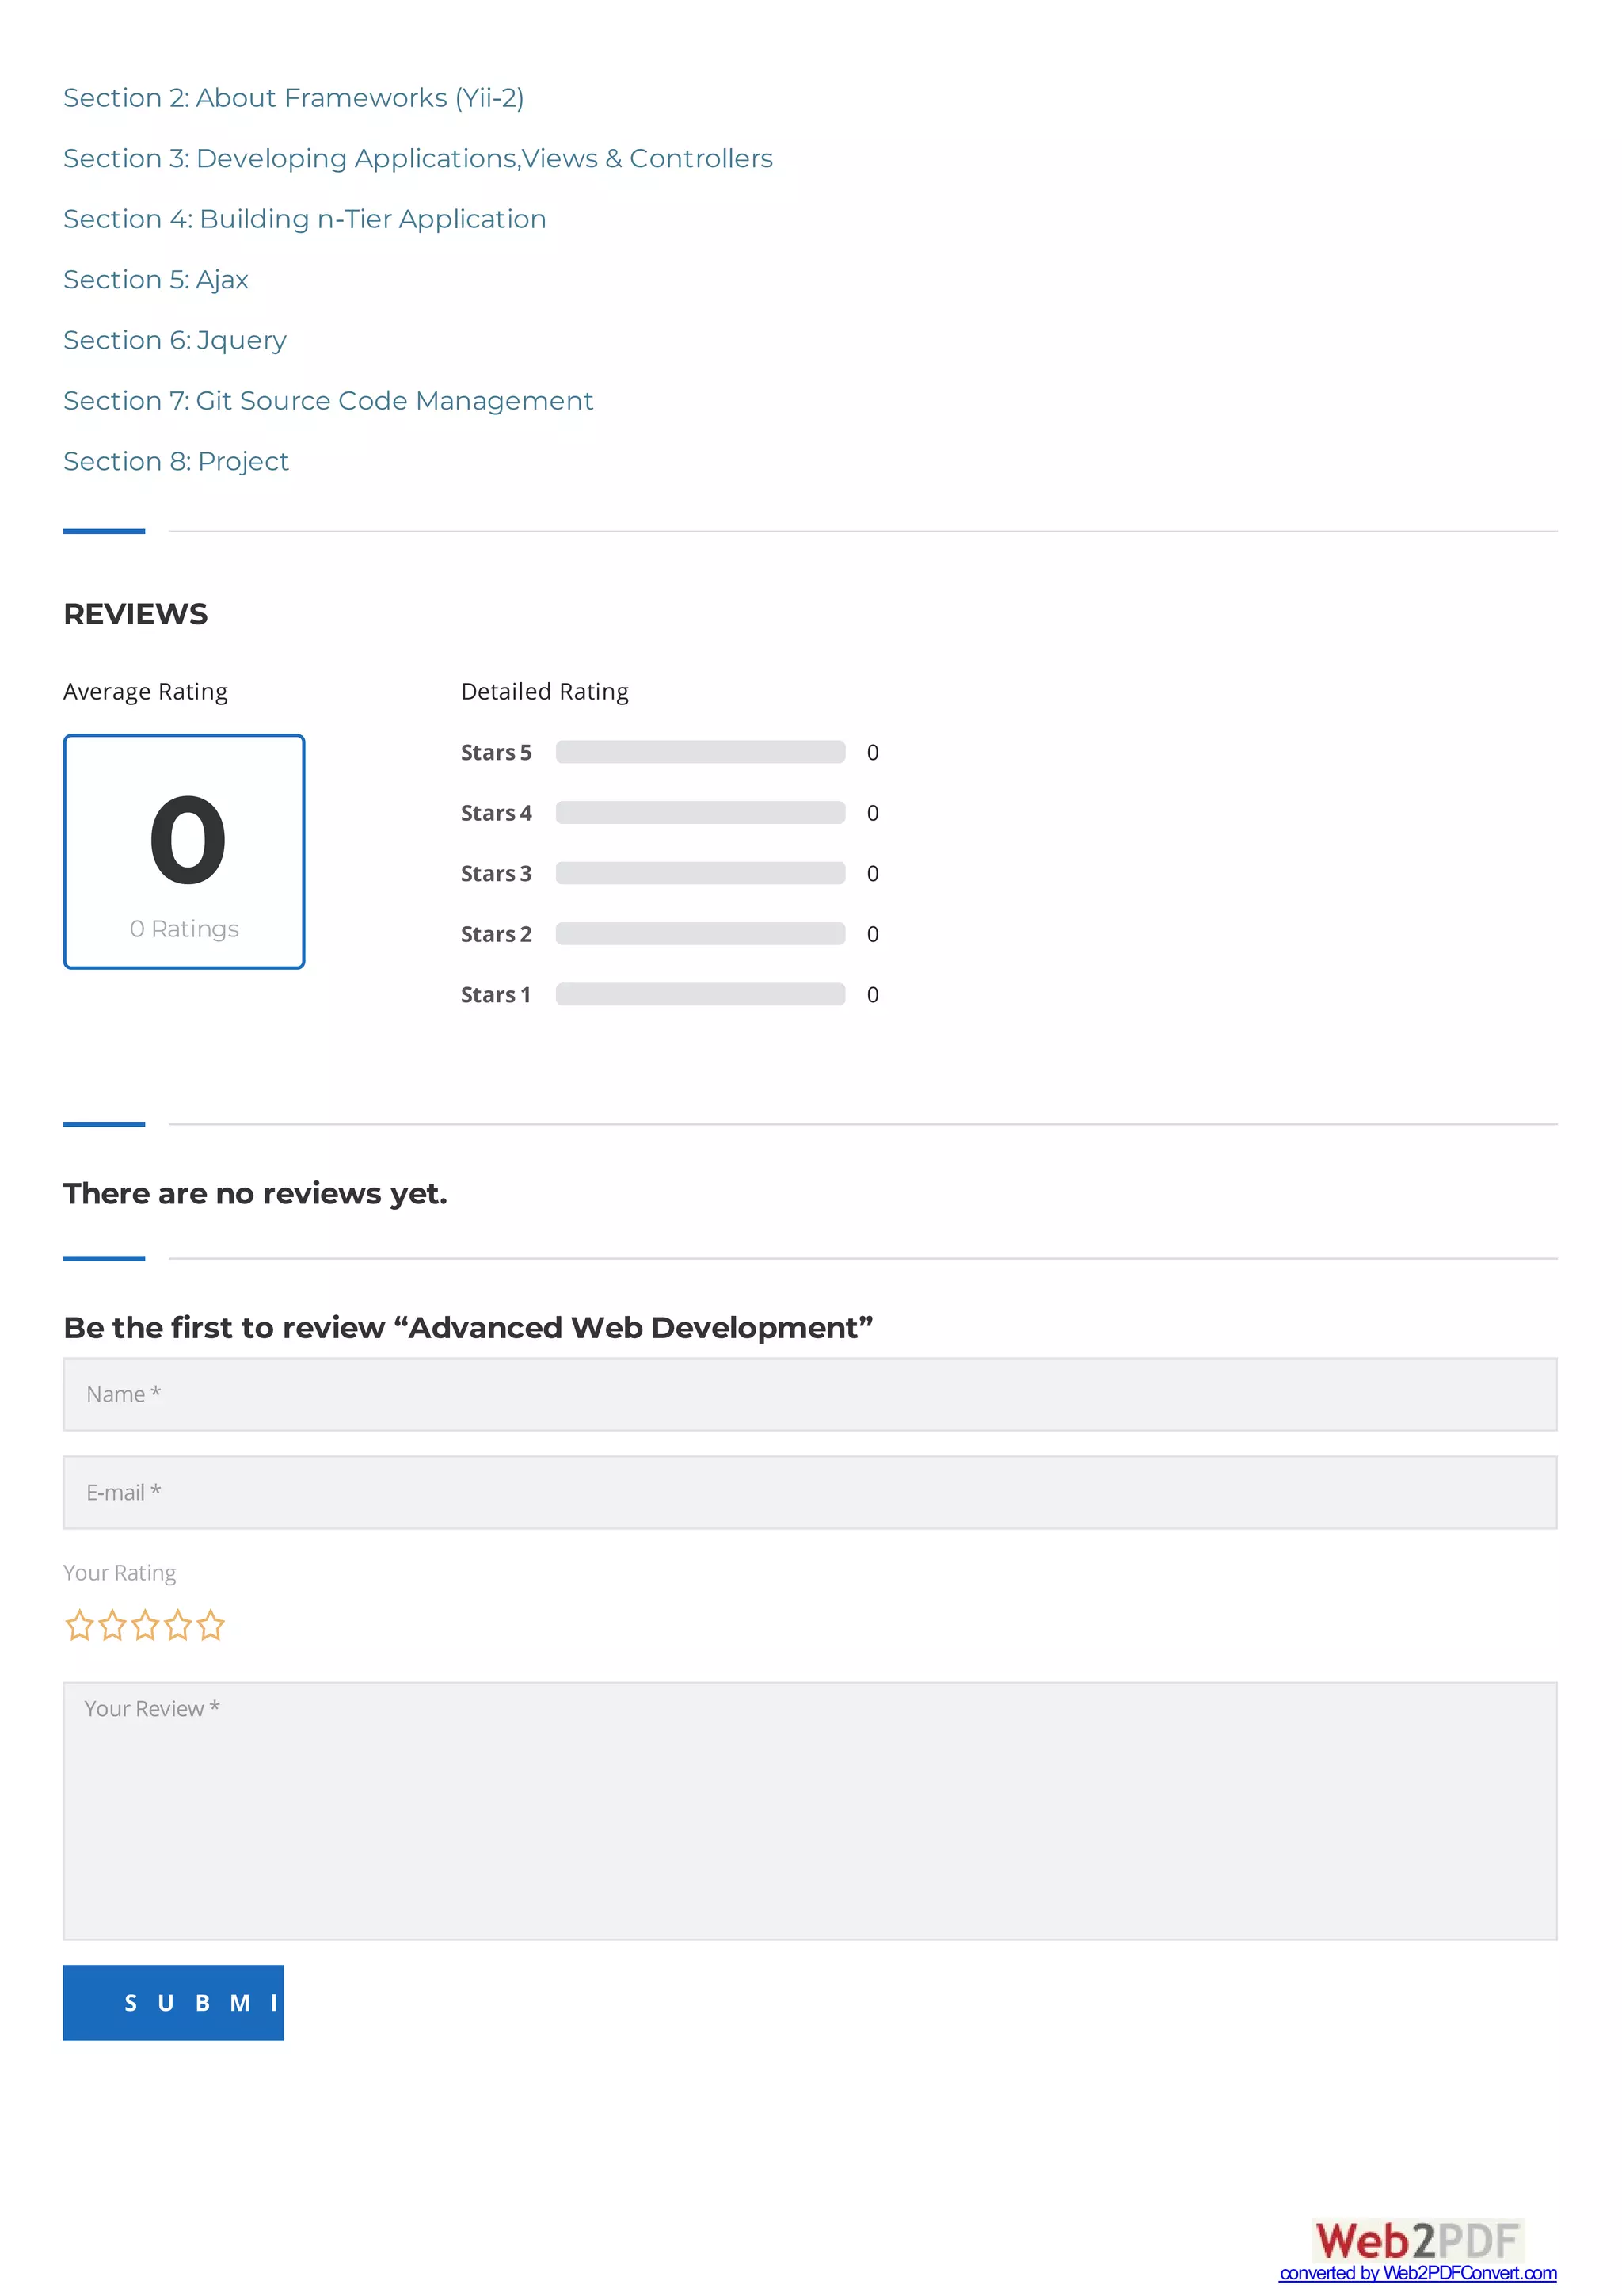Focus the Your Review text area
The image size is (1622, 2296).
809,1811
